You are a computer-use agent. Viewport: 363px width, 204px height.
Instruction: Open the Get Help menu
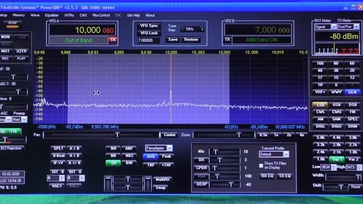(133, 15)
